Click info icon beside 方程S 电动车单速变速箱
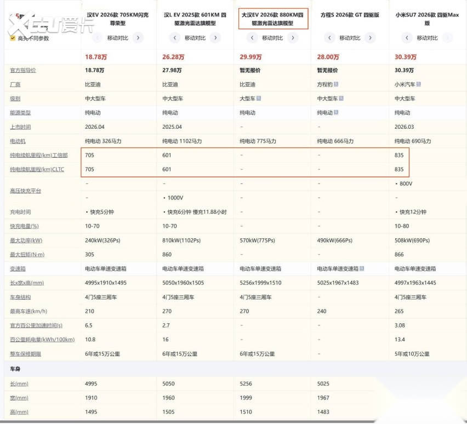 tap(362, 268)
